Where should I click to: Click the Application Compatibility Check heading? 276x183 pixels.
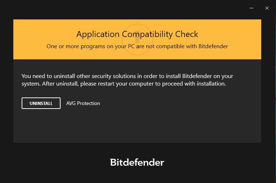click(137, 34)
